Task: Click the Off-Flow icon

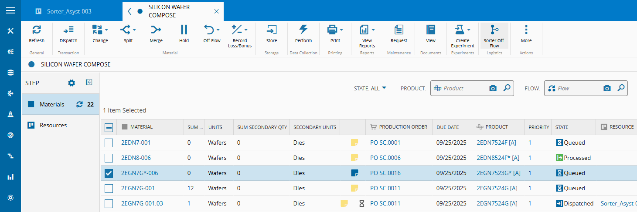Action: 209,30
